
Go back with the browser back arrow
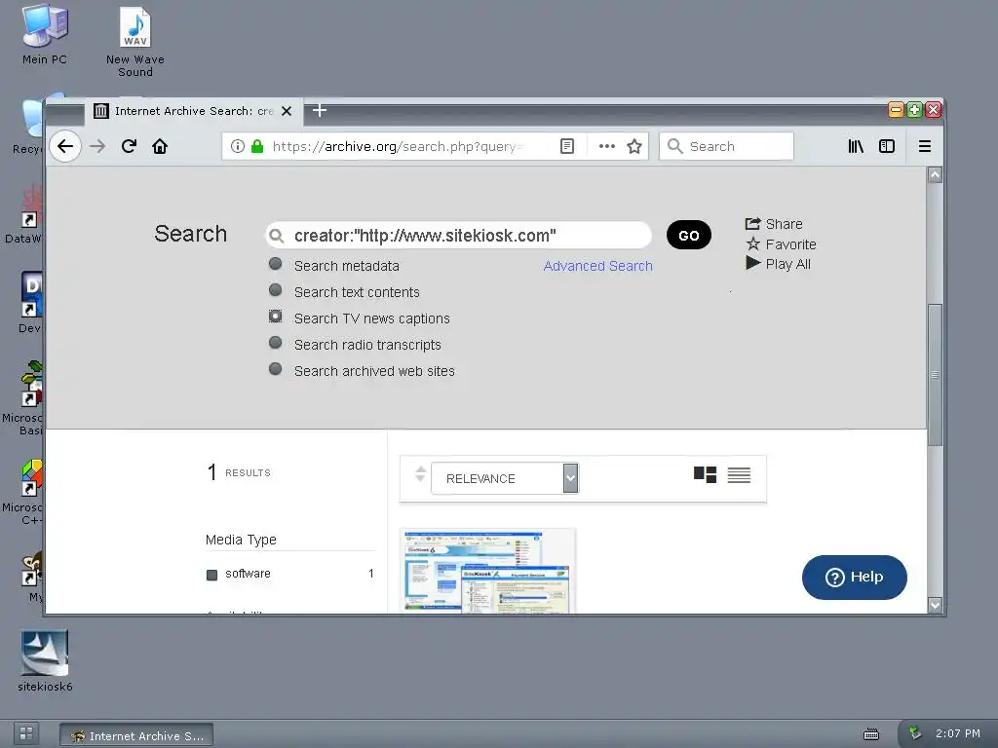(65, 146)
